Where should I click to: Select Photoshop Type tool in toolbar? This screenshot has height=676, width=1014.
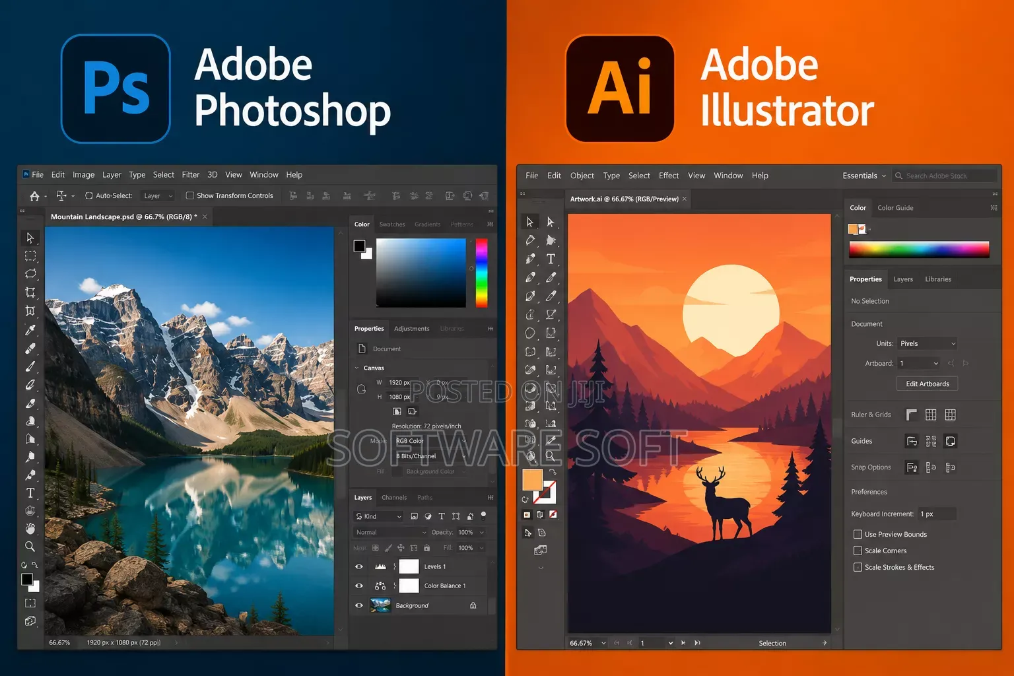pos(30,493)
